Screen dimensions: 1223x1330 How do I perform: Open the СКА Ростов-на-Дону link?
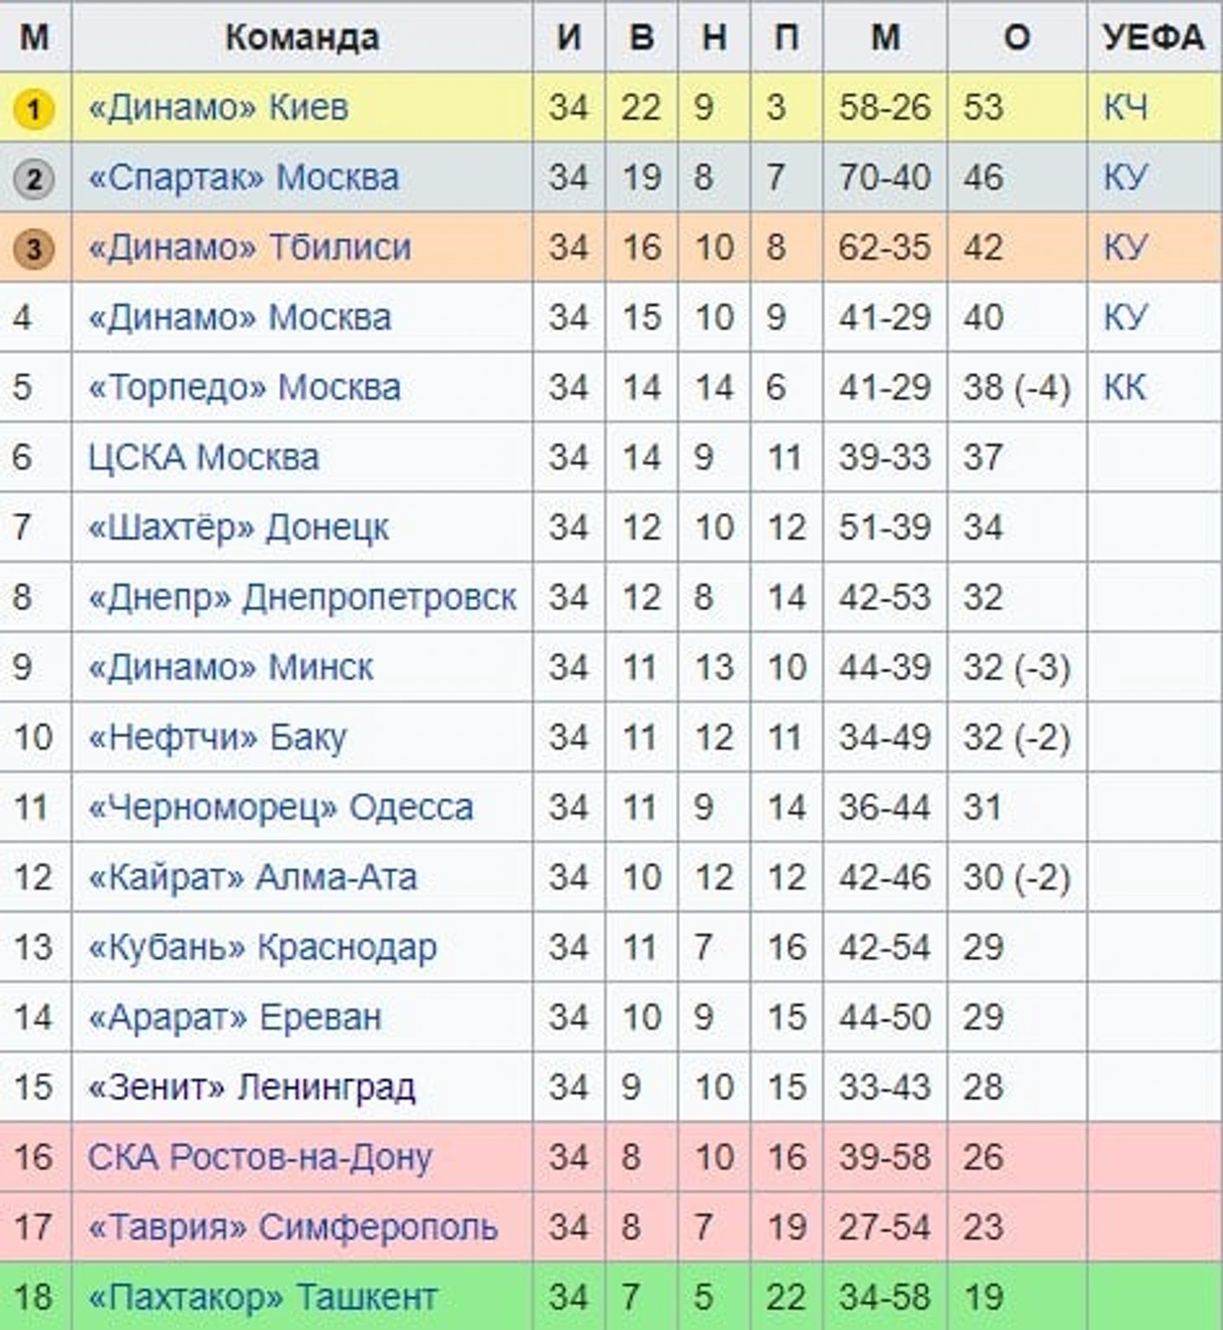[260, 1157]
